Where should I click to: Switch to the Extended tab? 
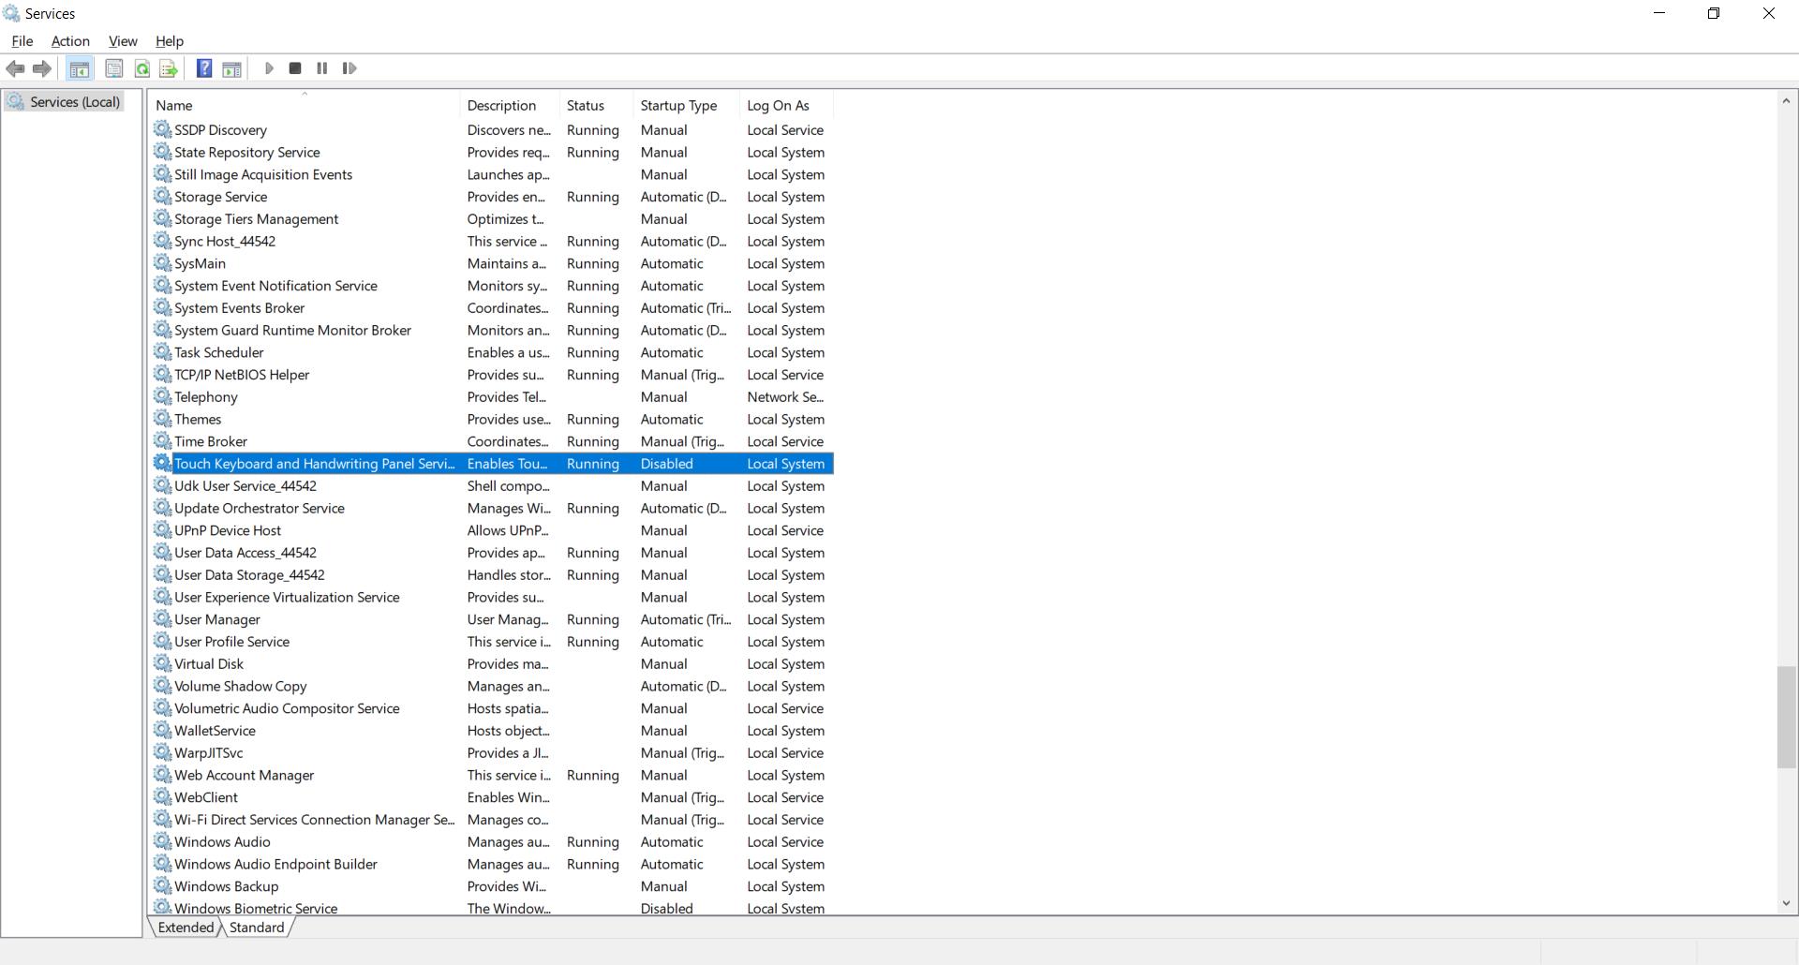[186, 928]
